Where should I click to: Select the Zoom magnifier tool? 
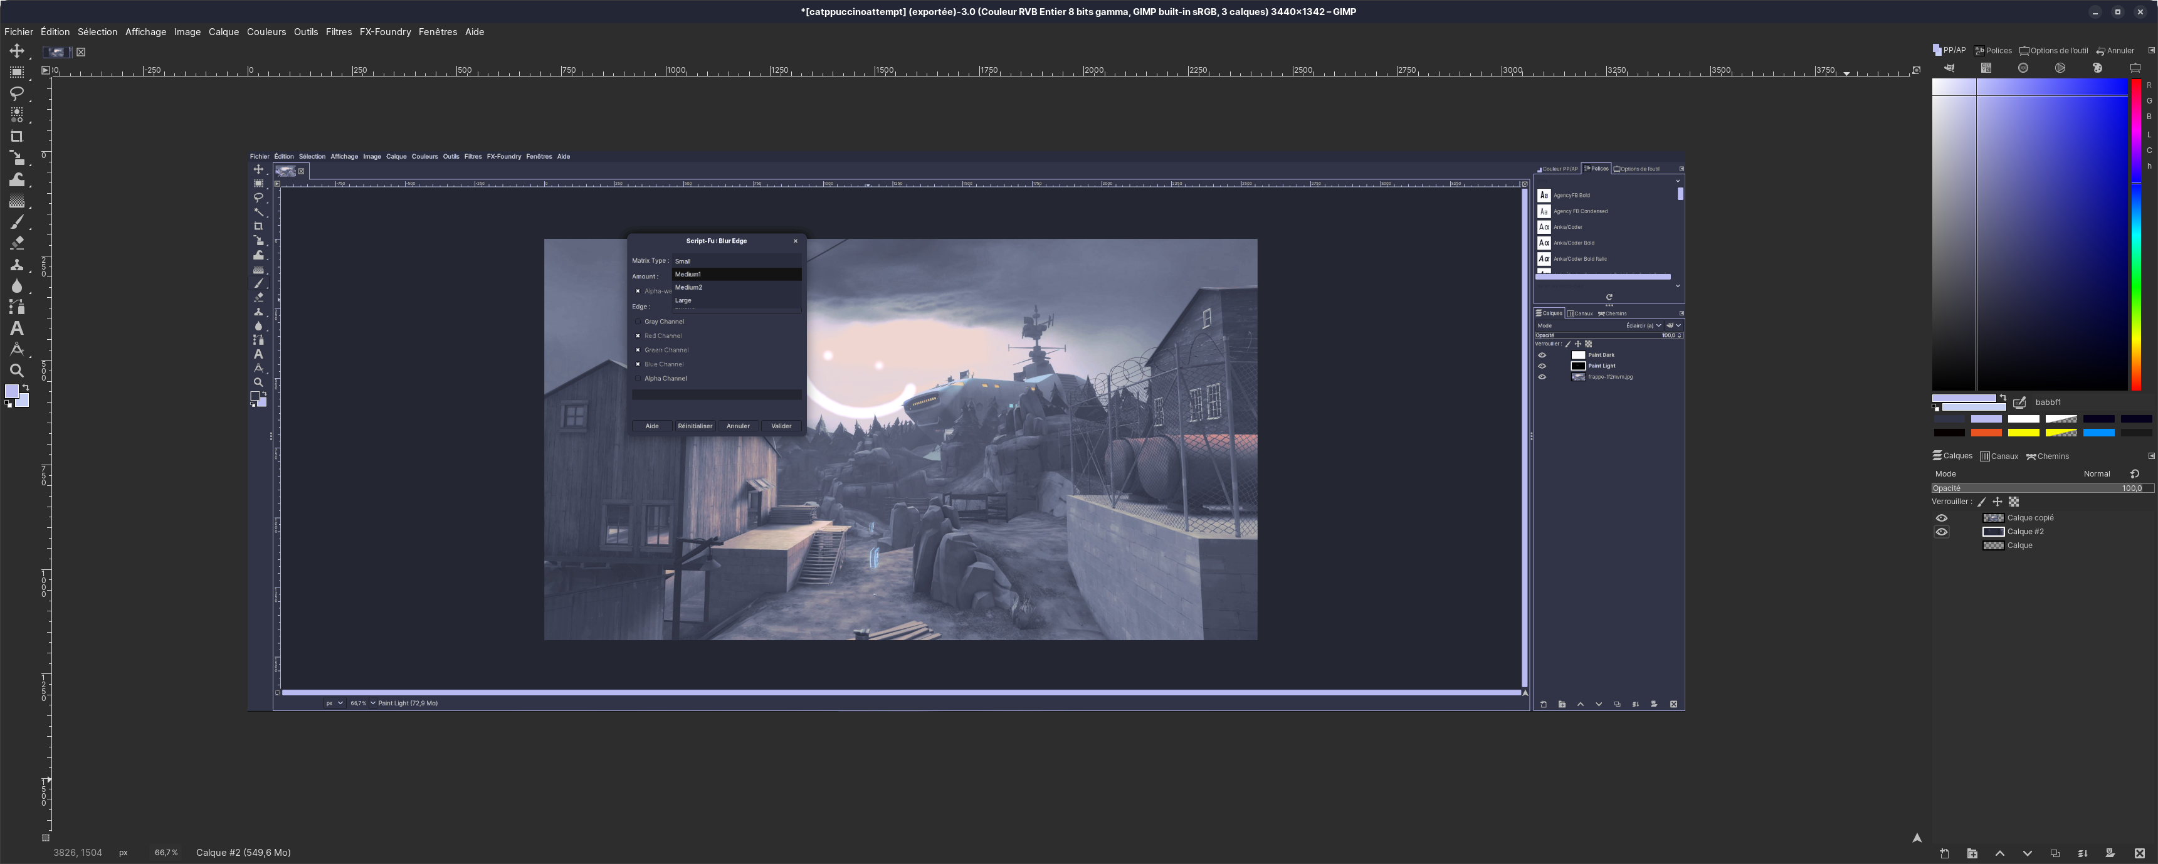tap(17, 371)
